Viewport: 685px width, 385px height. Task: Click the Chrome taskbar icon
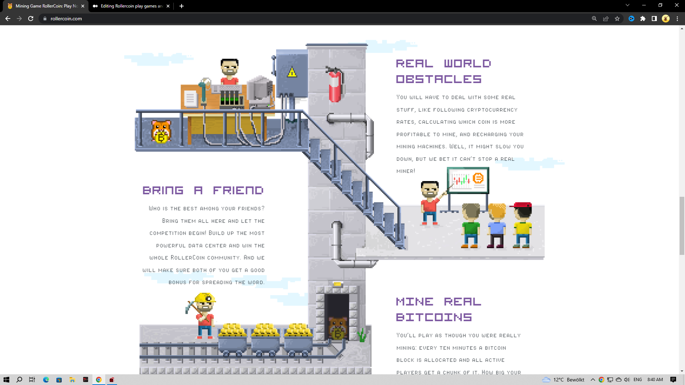click(x=99, y=380)
